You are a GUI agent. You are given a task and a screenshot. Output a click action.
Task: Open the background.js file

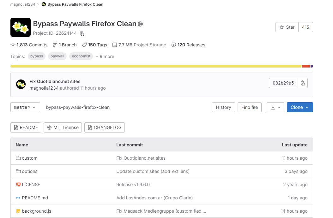pos(36,211)
